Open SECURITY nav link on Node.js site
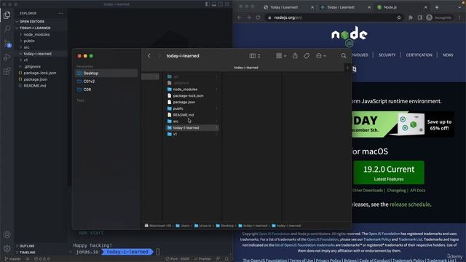Image resolution: width=466 pixels, height=262 pixels. point(387,55)
